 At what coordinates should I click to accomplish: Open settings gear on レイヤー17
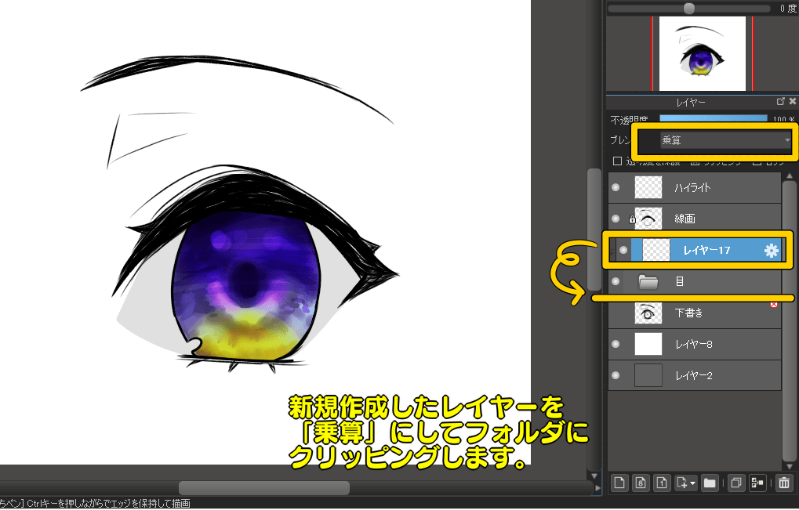771,250
